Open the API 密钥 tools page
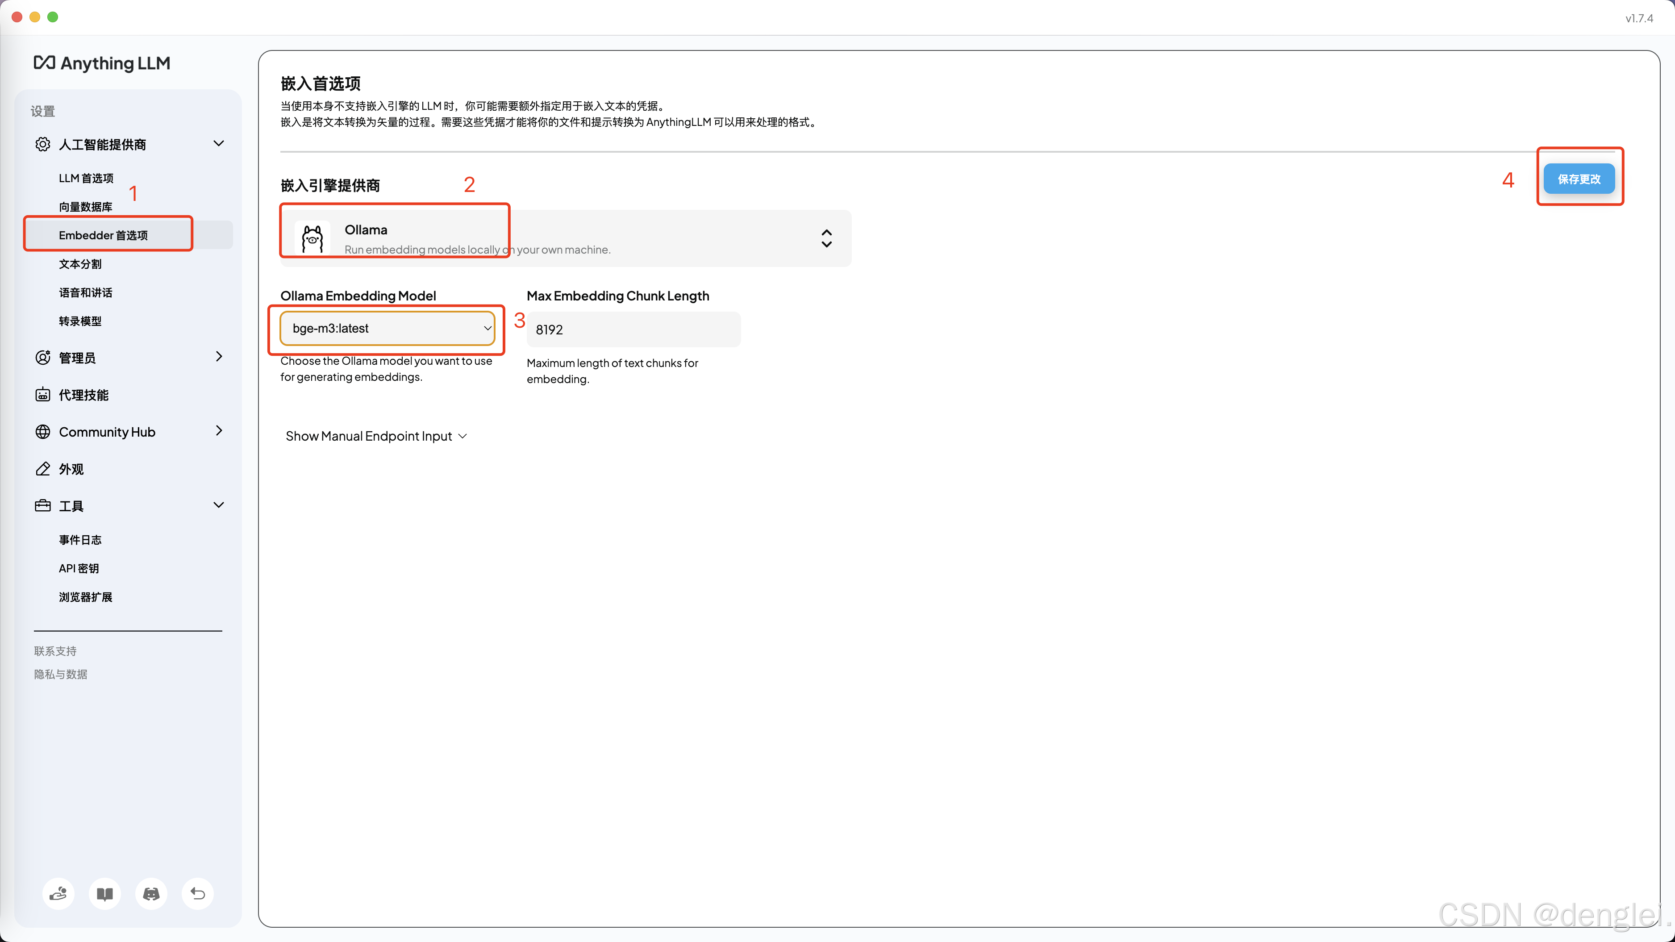The image size is (1675, 942). pos(79,568)
